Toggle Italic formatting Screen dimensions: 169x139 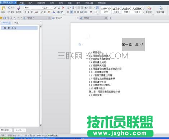point(28,12)
